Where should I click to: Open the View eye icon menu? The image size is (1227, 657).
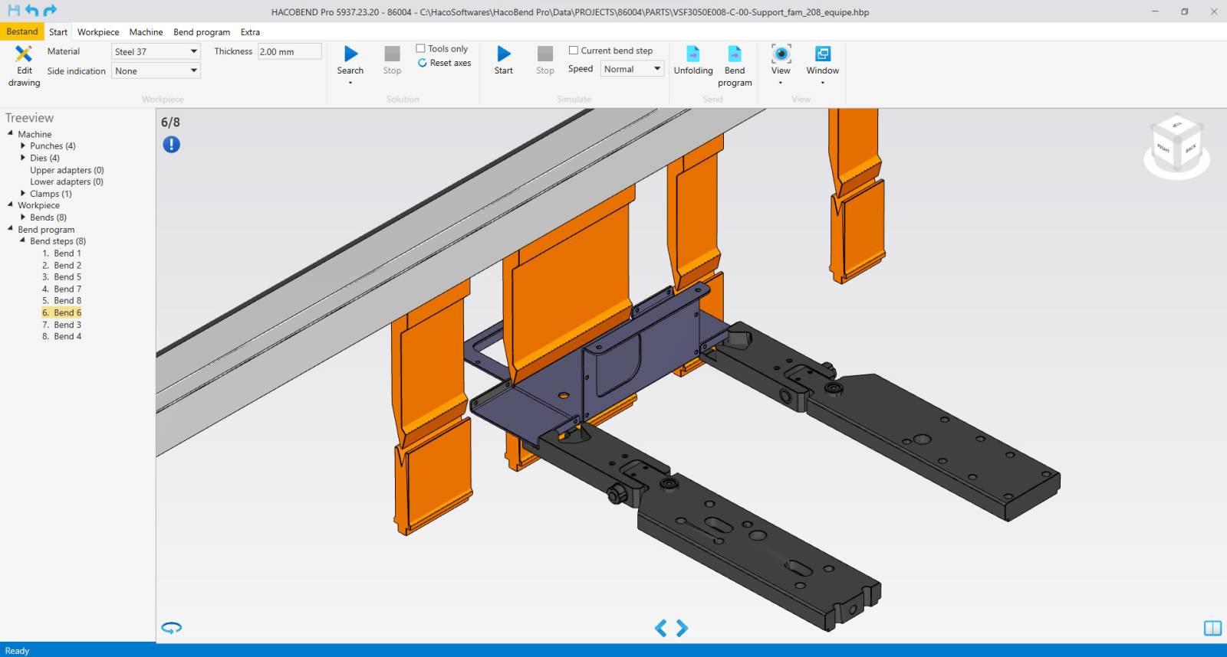(781, 54)
